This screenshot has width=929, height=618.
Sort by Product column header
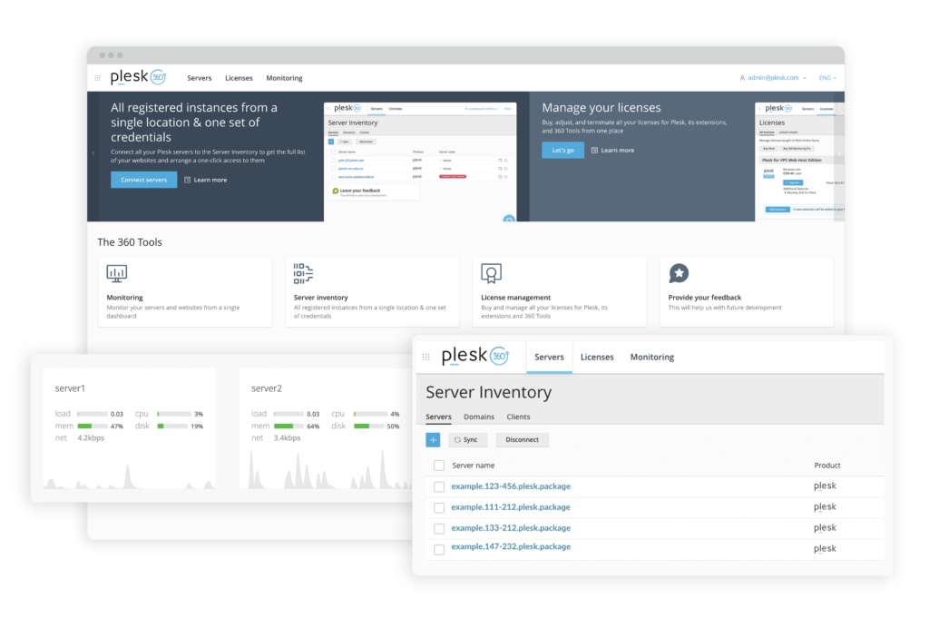point(827,466)
